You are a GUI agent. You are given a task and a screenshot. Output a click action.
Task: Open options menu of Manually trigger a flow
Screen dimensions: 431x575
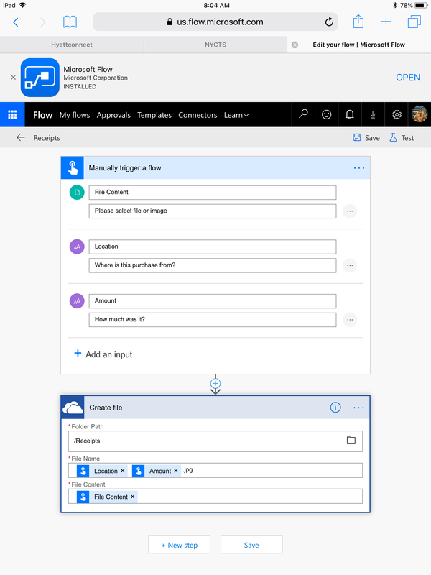pos(358,168)
